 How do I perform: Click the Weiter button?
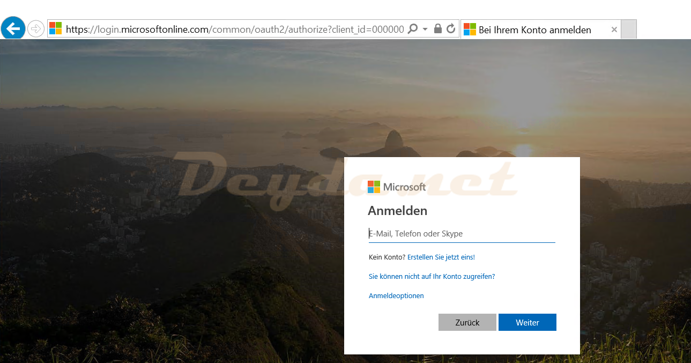(x=527, y=322)
